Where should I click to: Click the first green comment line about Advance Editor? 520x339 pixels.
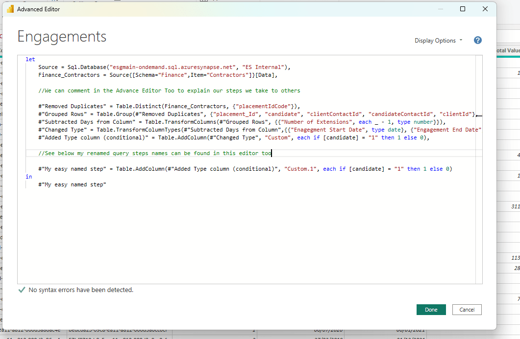tap(169, 90)
